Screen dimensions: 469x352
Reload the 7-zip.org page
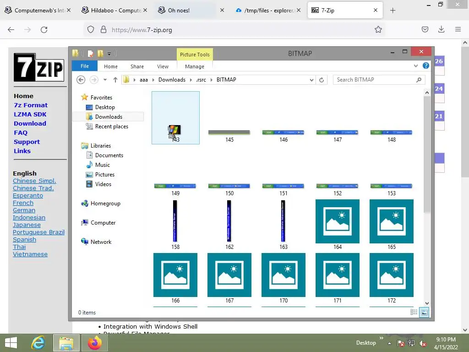pos(44,30)
